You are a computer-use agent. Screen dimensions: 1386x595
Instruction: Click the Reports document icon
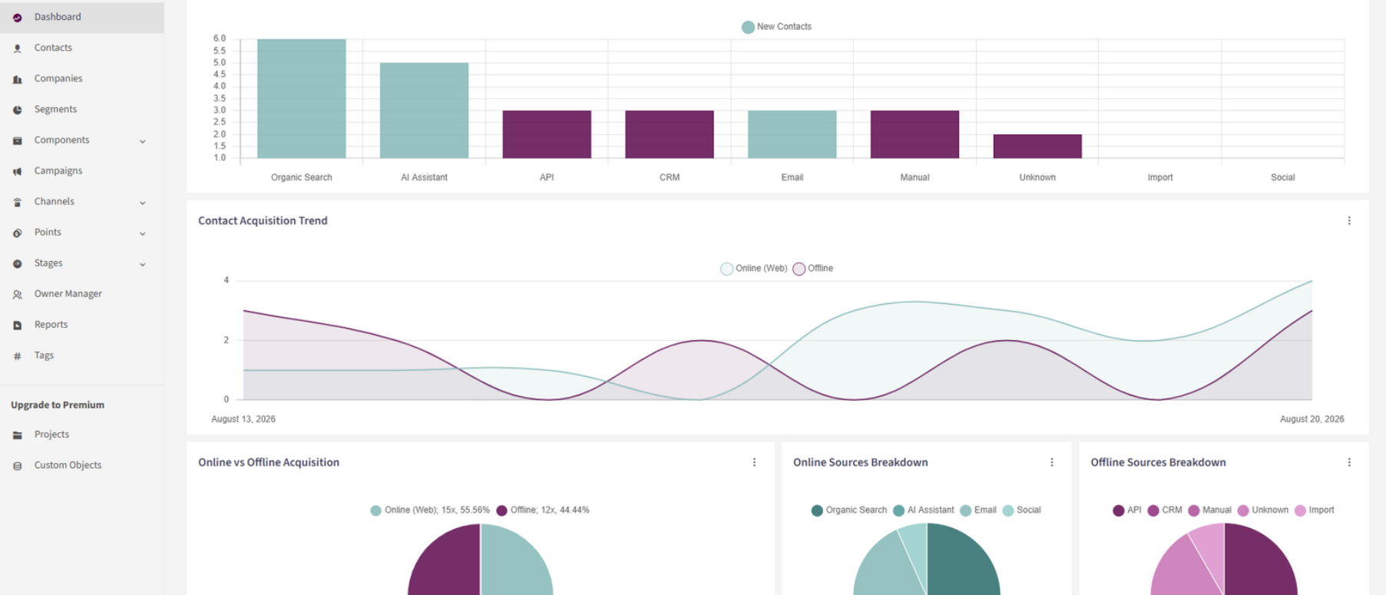coord(17,325)
